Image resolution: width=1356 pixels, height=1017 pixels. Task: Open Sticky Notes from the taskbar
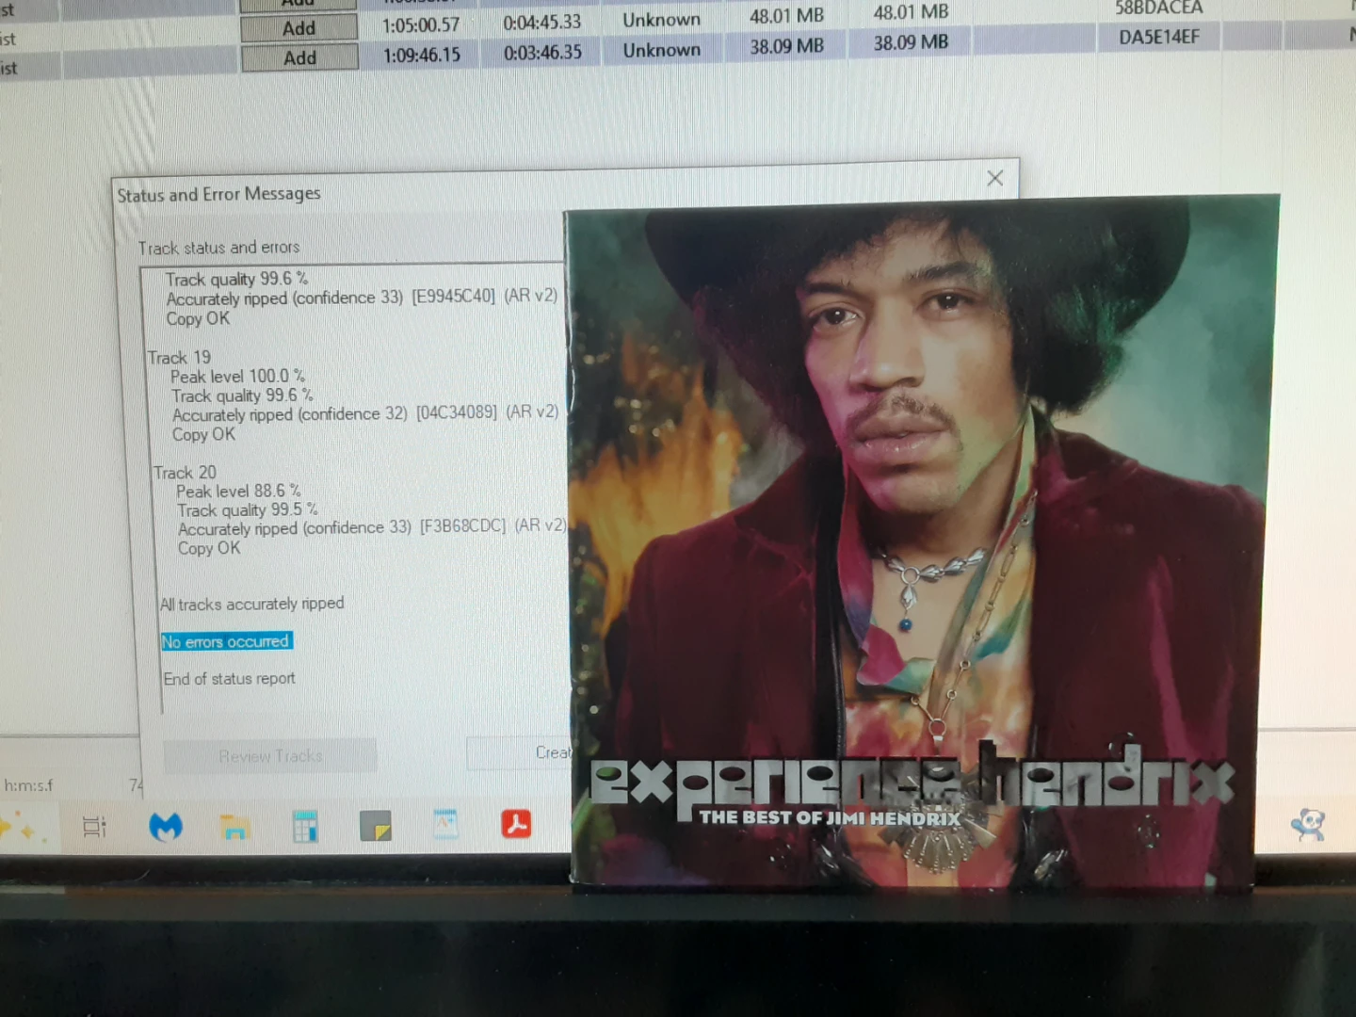pyautogui.click(x=375, y=826)
